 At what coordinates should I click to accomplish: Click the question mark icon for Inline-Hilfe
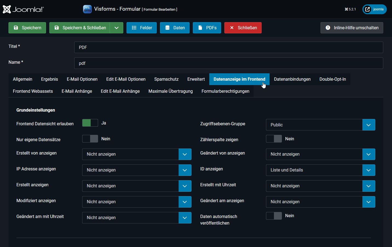tap(328, 28)
